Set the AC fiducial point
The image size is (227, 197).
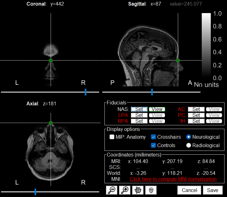coord(196,109)
